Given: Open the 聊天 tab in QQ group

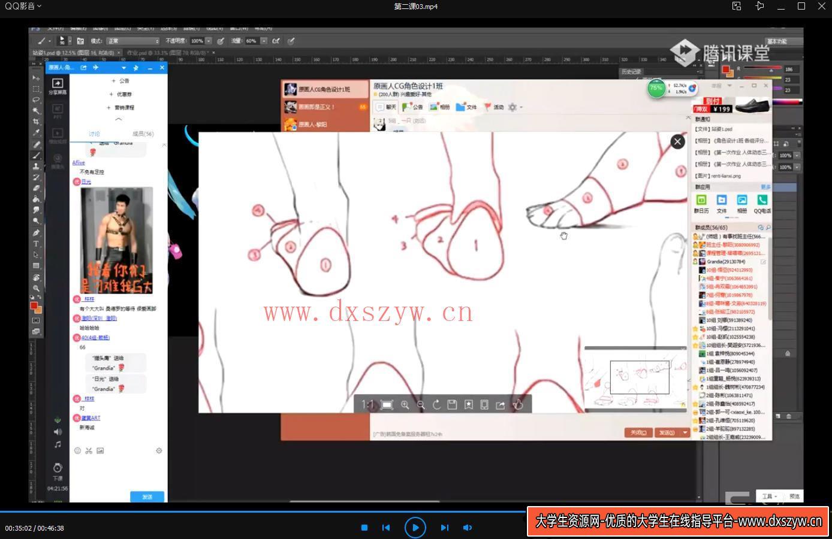Looking at the screenshot, I should 386,107.
